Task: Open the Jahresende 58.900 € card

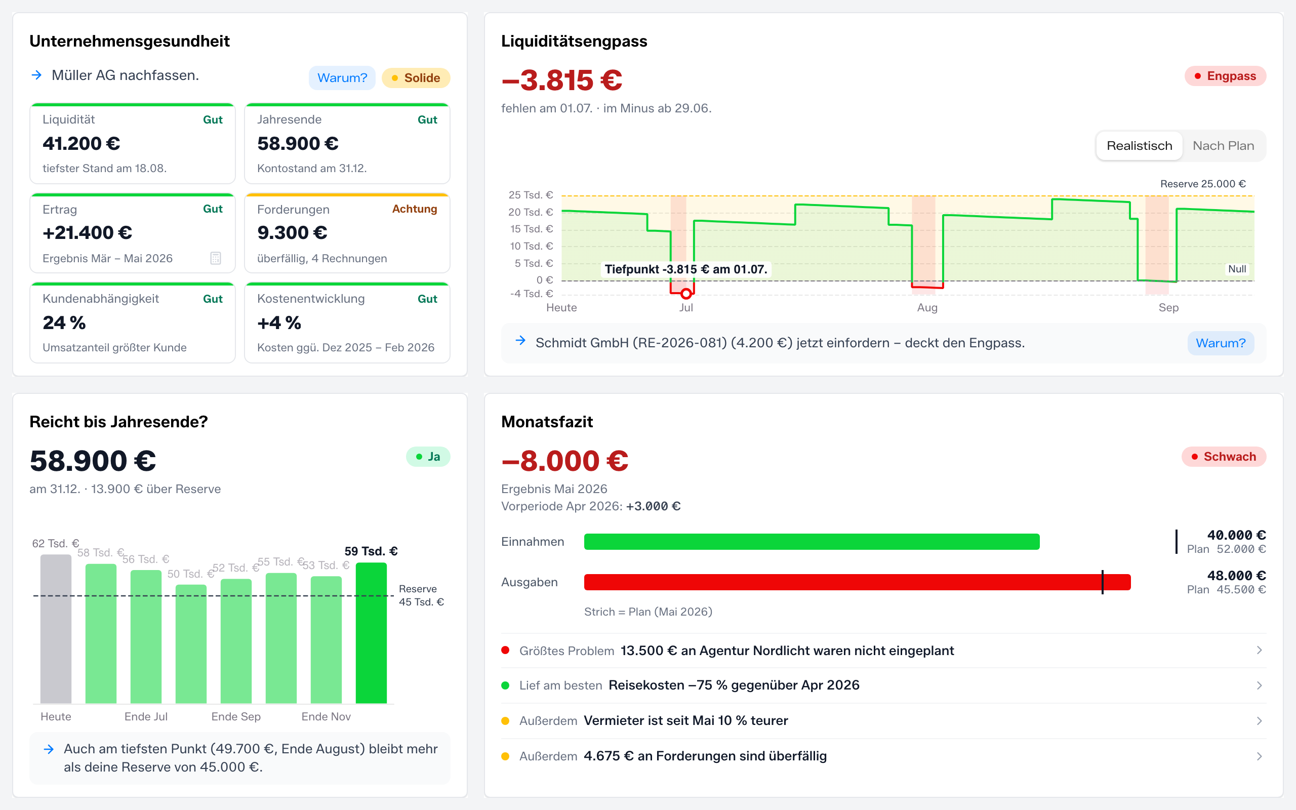Action: tap(347, 144)
